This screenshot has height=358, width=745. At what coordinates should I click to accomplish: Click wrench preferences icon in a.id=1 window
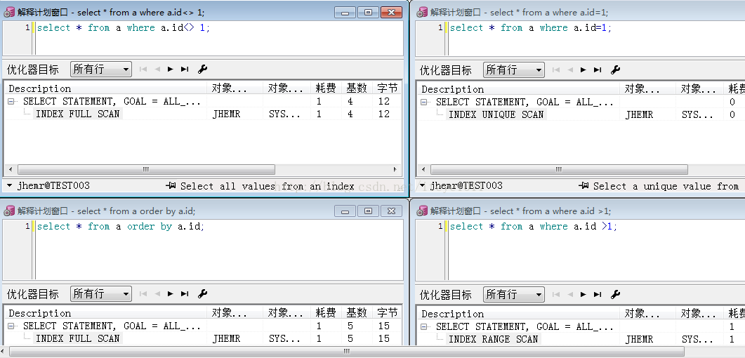click(x=615, y=69)
